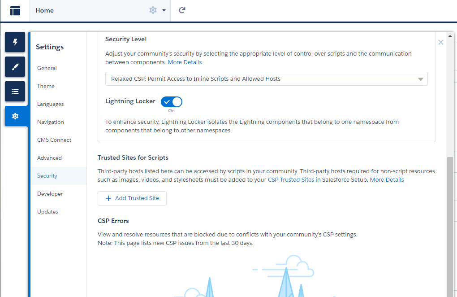Switch to the CMS Connect tab
The image size is (457, 297).
(54, 140)
